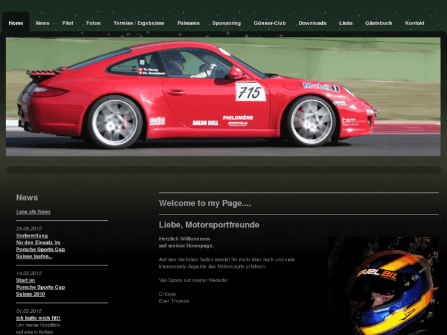Go to the News menu item
This screenshot has height=335, width=447.
pyautogui.click(x=42, y=23)
